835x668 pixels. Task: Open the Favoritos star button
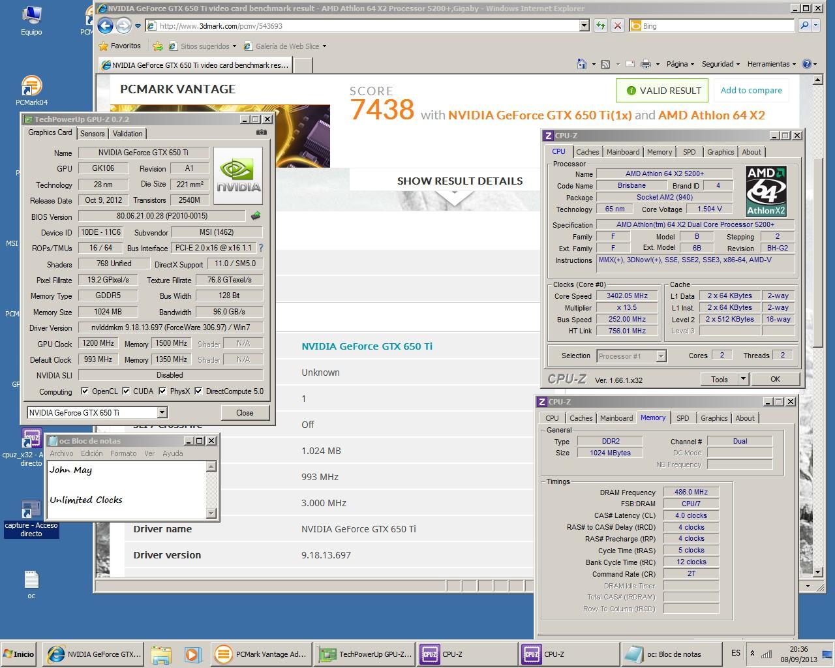click(120, 46)
